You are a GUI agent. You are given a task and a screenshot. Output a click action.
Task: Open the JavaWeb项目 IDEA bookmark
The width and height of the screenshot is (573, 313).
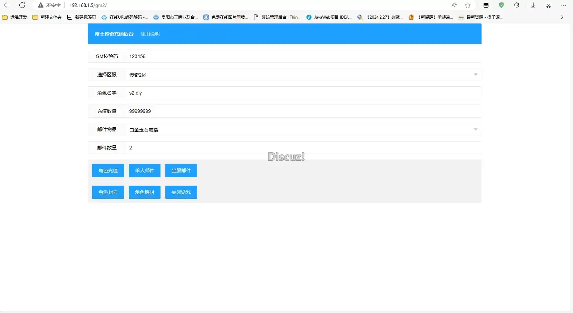(329, 17)
